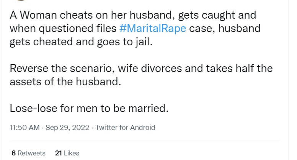Click "when questioned files" text before hashtag
The width and height of the screenshot is (297, 160).
tap(63, 29)
